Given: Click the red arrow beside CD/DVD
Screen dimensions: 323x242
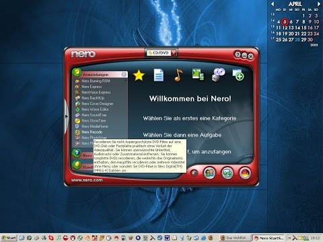Looking at the screenshot, I should coord(174,53).
